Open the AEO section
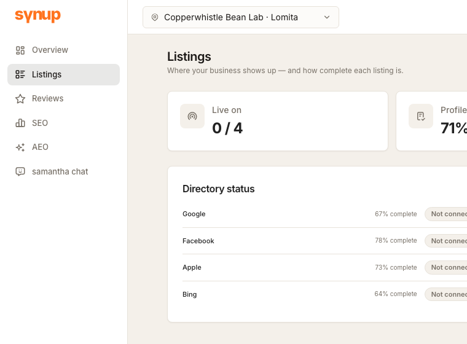 point(63,147)
